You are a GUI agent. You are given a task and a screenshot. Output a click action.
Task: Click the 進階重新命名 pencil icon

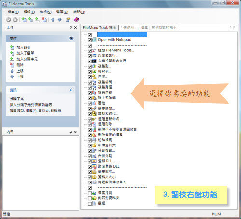pyautogui.click(x=94, y=119)
